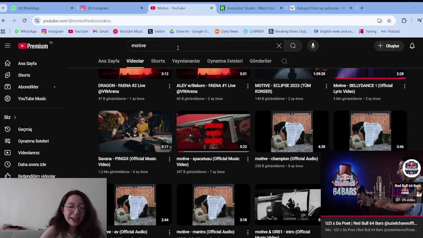Search within the channel using the magnifier icon
The height and width of the screenshot is (238, 423).
click(284, 61)
